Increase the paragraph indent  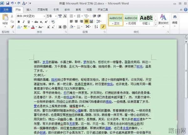click(x=99, y=16)
